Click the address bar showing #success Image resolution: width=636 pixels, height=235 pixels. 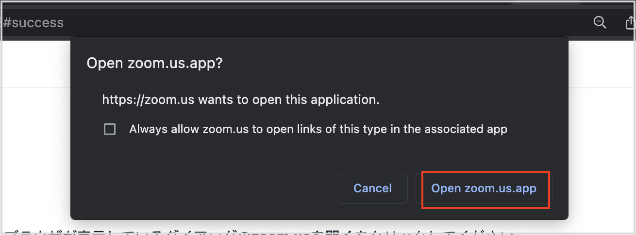click(291, 22)
